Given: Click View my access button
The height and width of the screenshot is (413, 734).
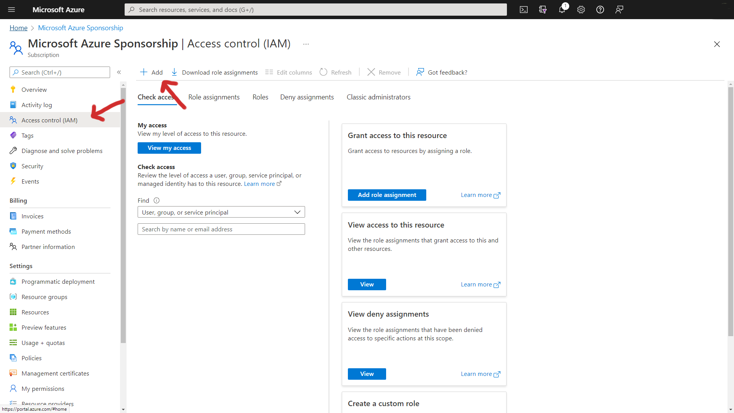Looking at the screenshot, I should [x=169, y=148].
